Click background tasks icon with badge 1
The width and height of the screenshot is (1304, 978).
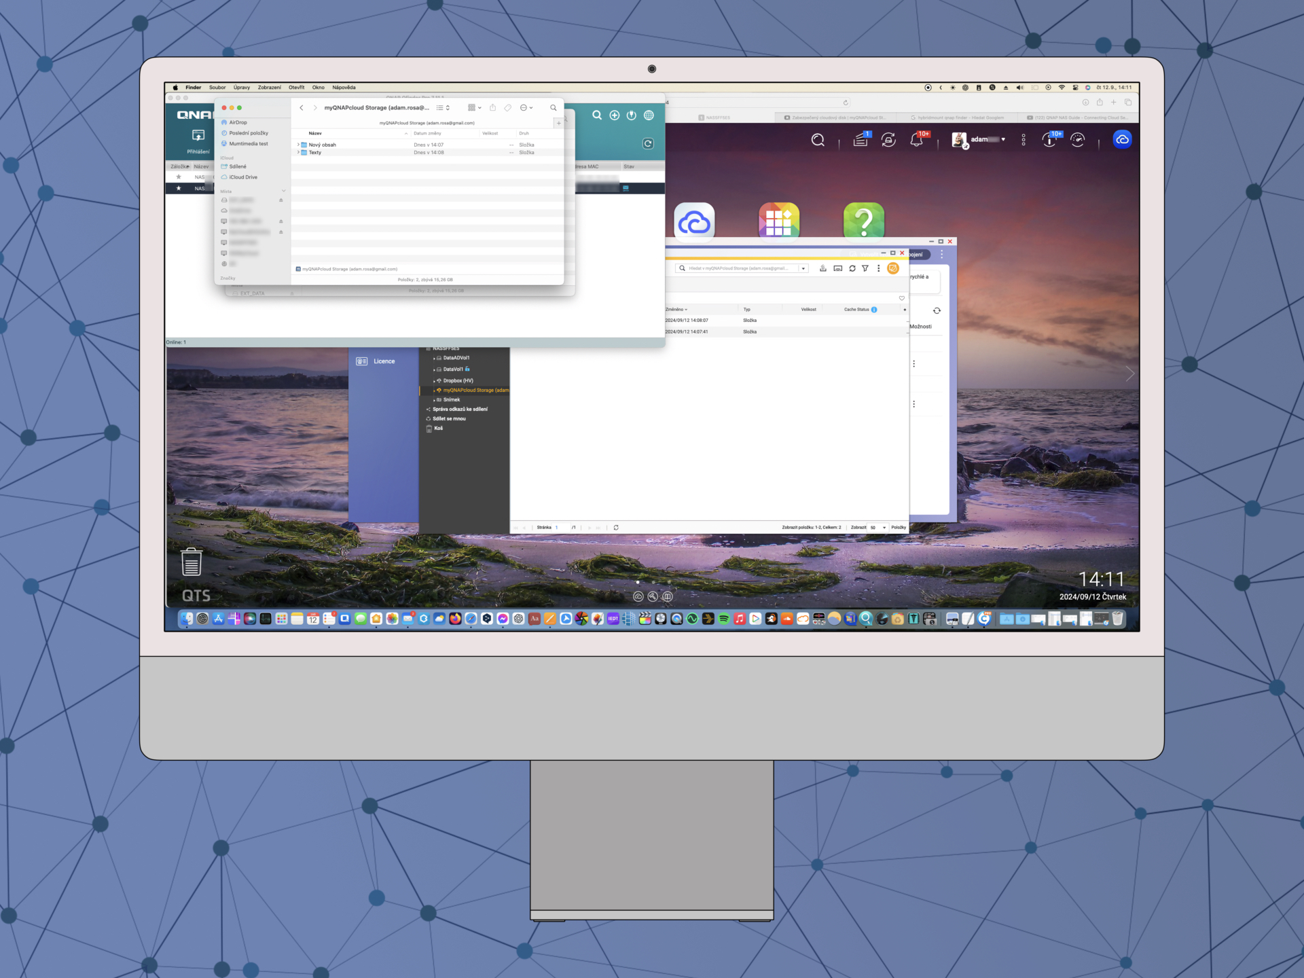[x=861, y=140]
